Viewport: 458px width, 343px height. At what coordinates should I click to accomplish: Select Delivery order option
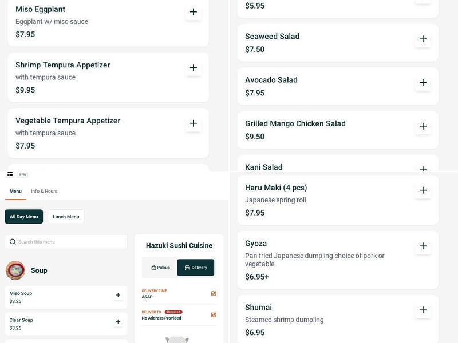tap(196, 268)
